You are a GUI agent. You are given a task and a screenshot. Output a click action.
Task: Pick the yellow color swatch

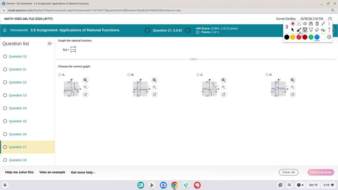[x=293, y=37]
